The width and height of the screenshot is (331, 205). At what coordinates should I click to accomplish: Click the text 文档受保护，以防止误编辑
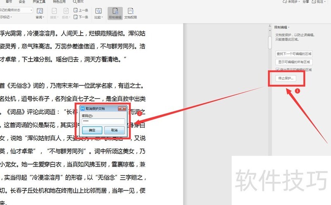[x=295, y=35]
